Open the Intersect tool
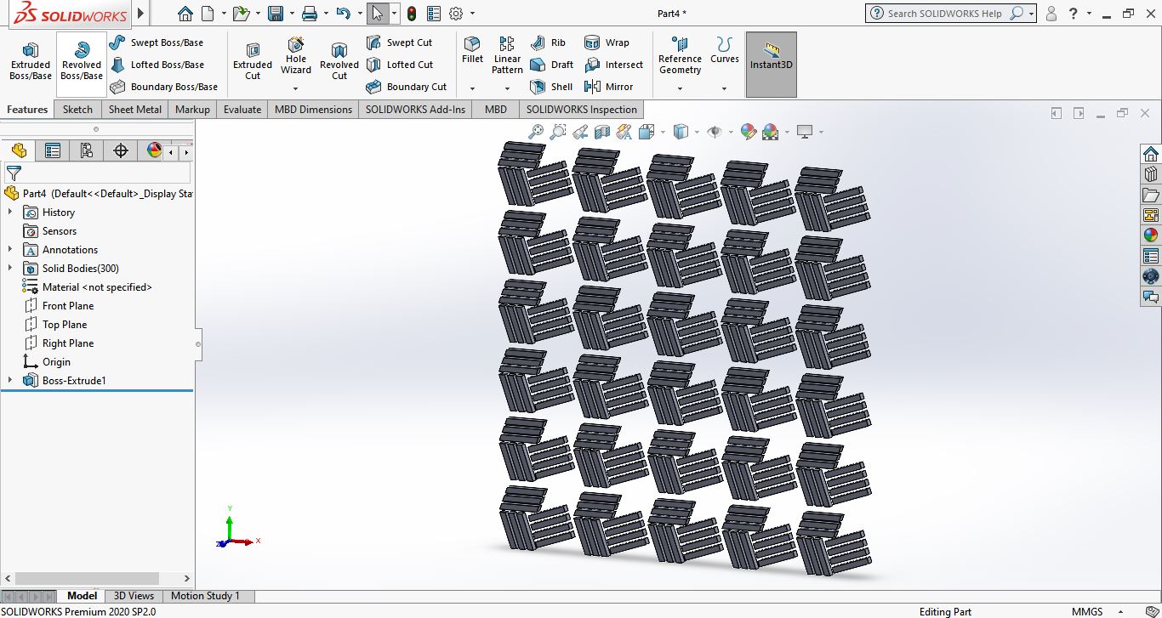1162x618 pixels. click(x=613, y=65)
